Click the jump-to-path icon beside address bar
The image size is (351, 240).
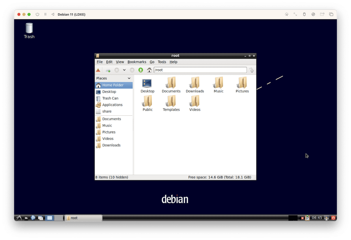pos(251,70)
